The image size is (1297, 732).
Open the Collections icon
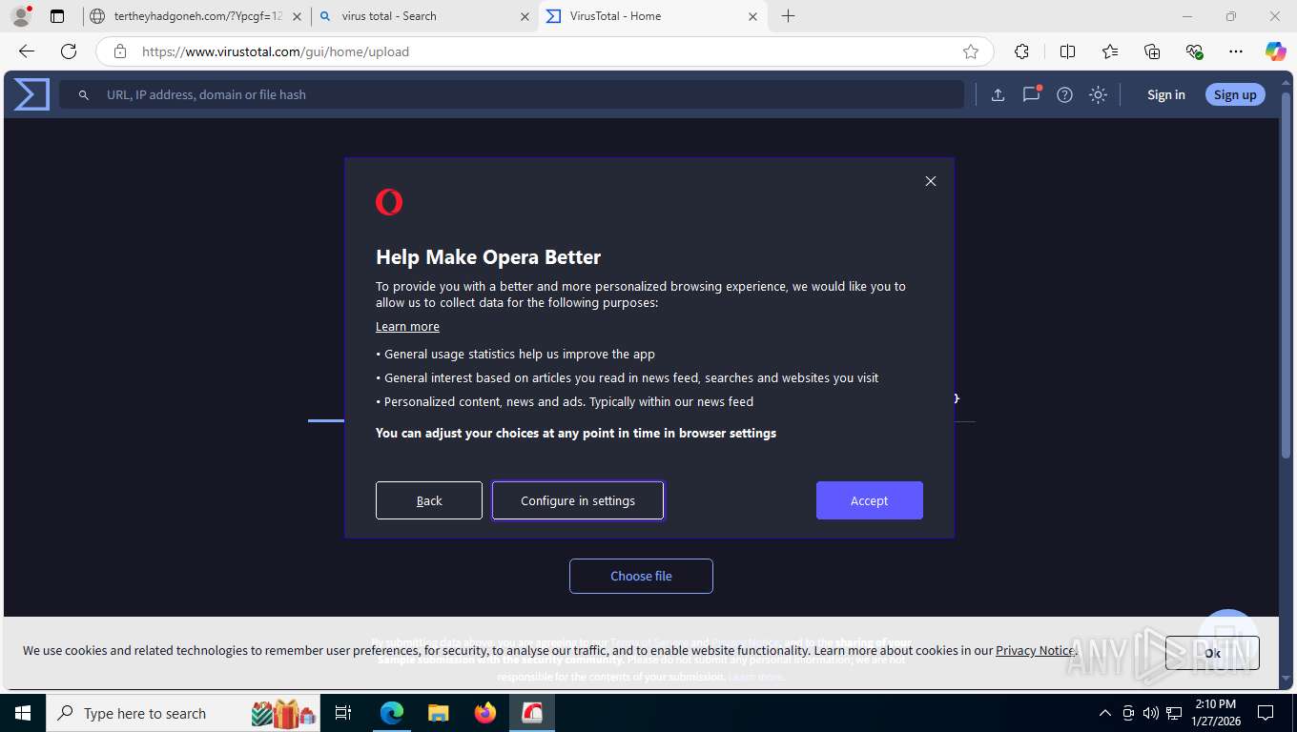(x=1152, y=51)
